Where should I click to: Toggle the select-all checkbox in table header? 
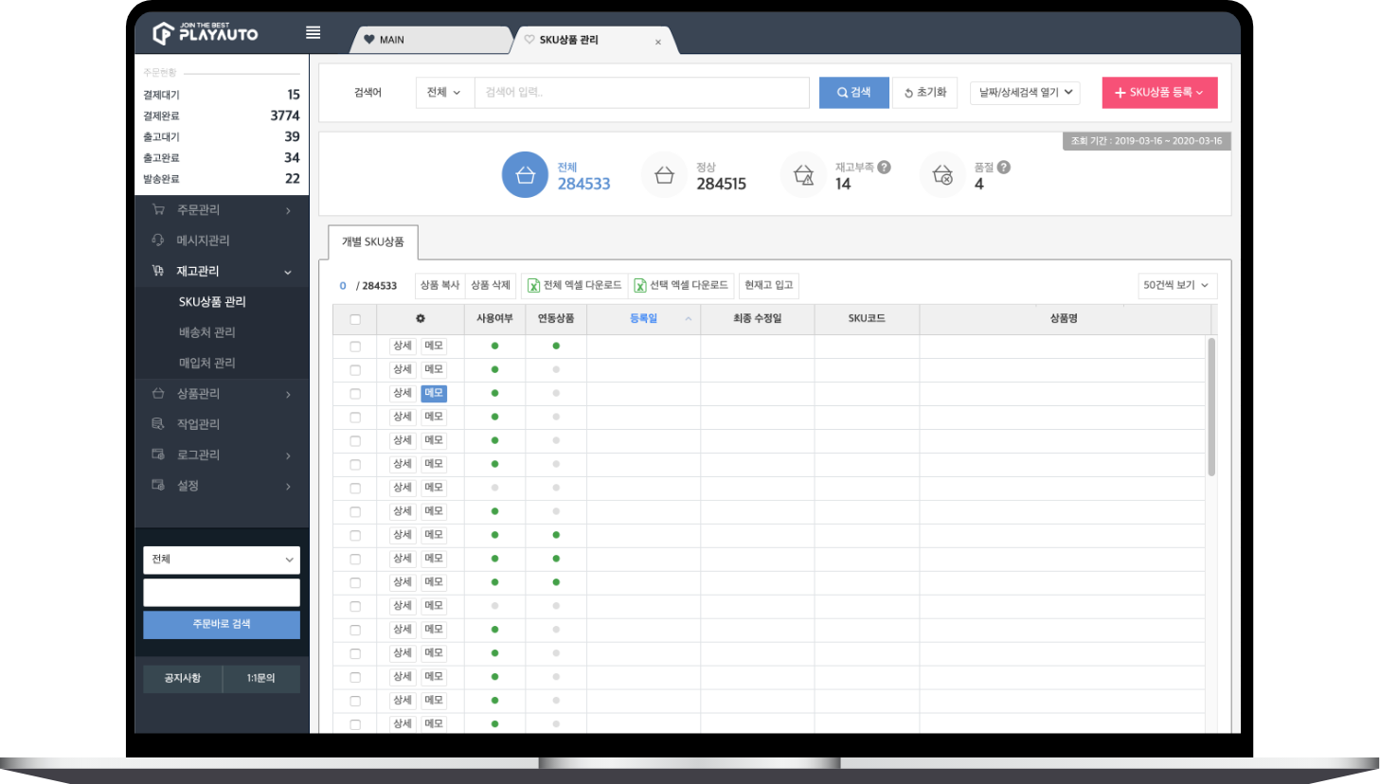(355, 320)
